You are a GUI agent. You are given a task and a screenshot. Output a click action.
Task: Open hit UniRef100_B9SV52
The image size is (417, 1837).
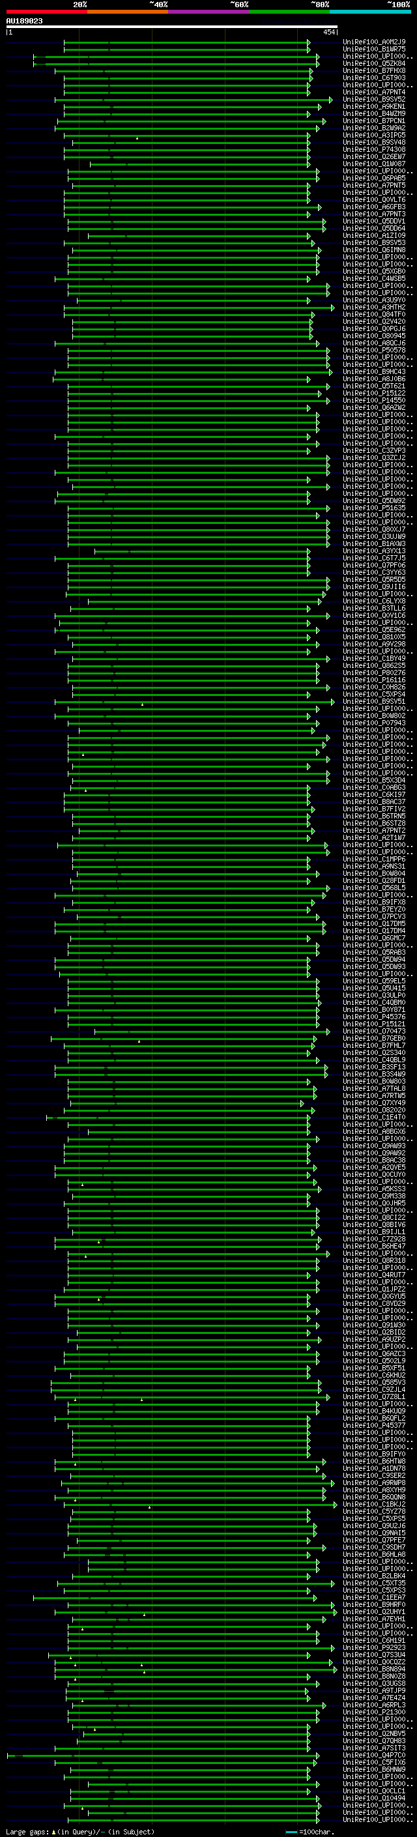click(x=374, y=99)
